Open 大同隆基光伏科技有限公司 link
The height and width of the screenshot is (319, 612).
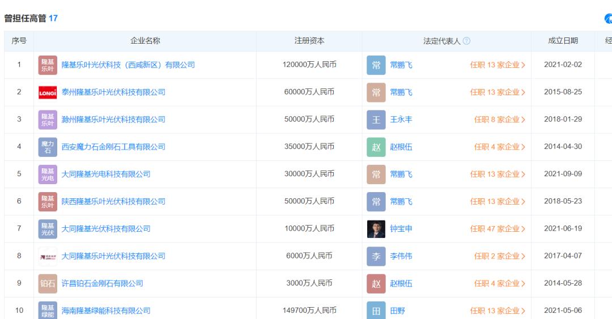pos(106,229)
